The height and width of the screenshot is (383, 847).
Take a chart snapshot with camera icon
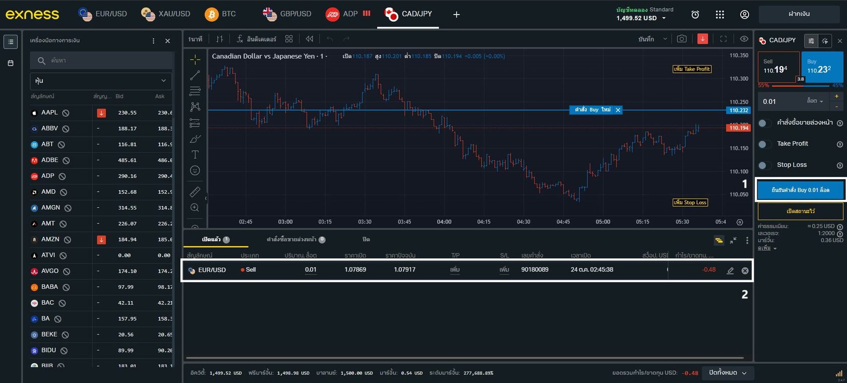click(x=682, y=39)
